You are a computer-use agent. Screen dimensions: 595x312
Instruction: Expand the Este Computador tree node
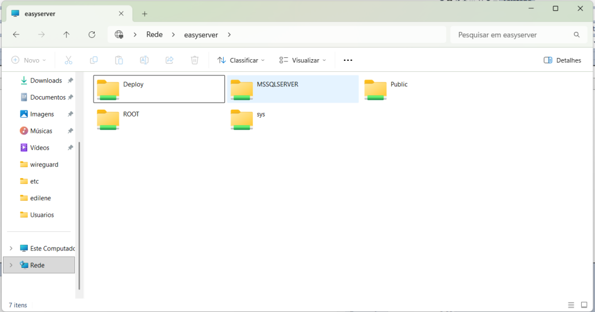tap(11, 248)
